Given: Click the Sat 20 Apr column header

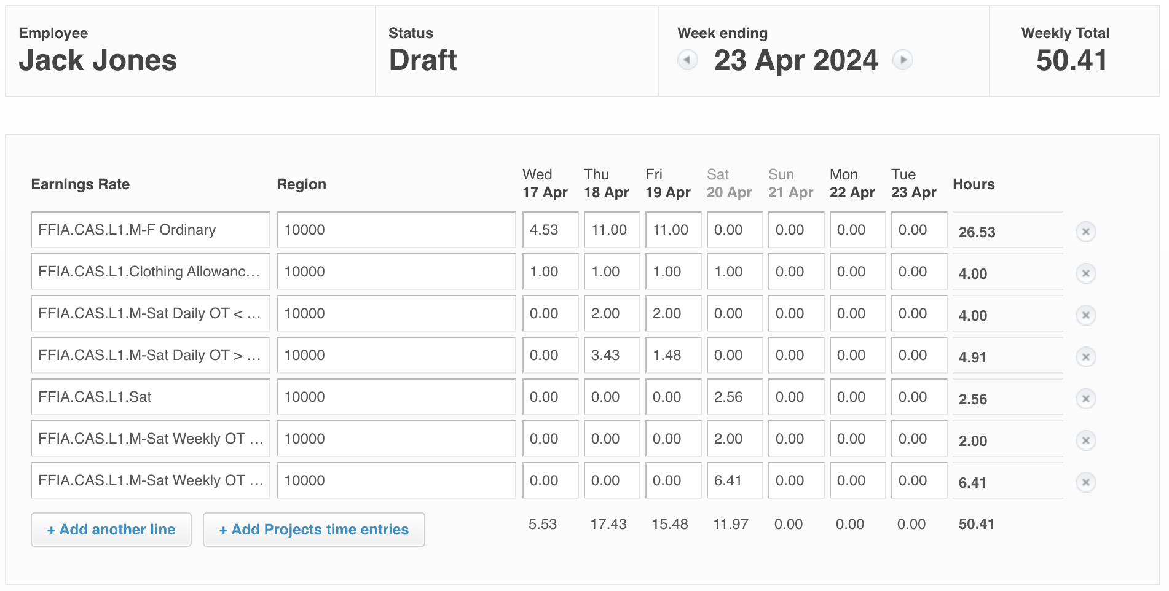Looking at the screenshot, I should pos(730,184).
